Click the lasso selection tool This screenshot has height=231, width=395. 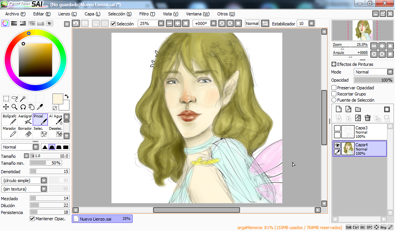point(15,99)
